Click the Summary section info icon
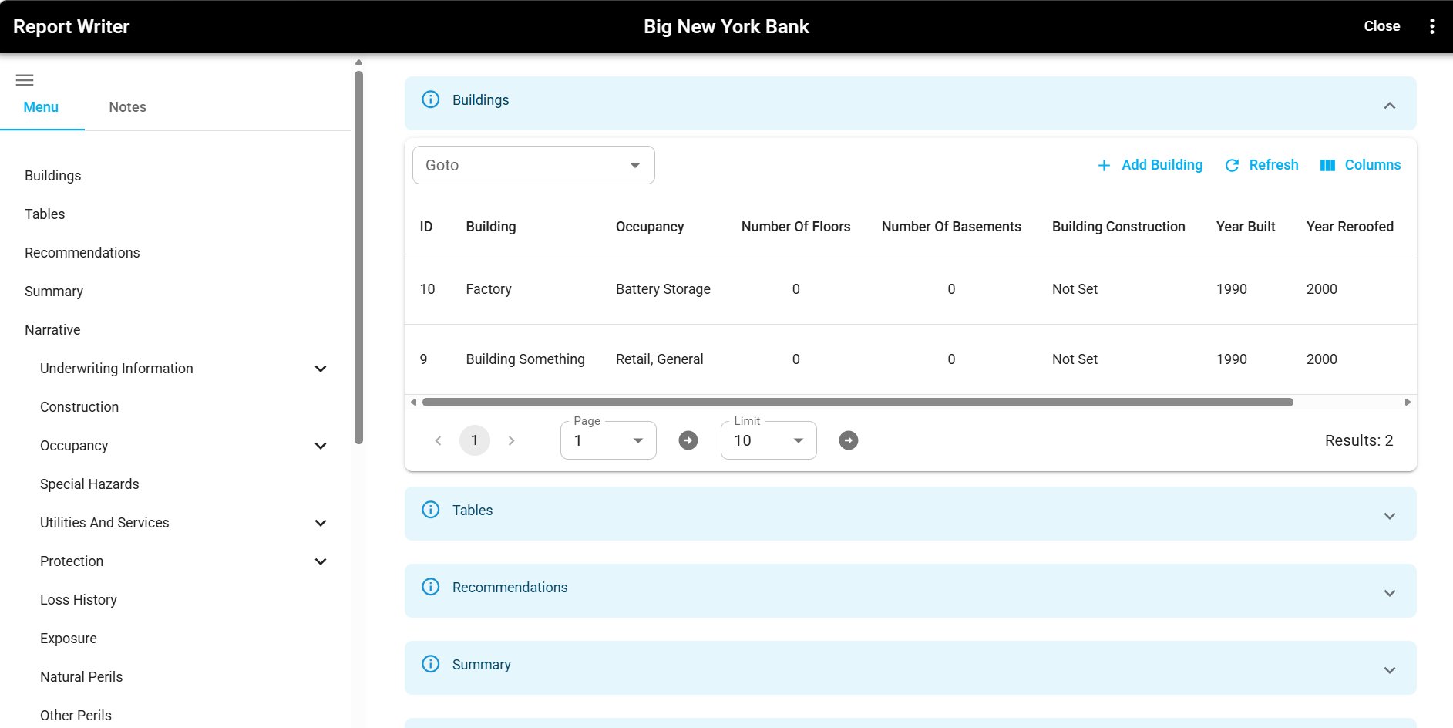1453x728 pixels. pyautogui.click(x=431, y=664)
